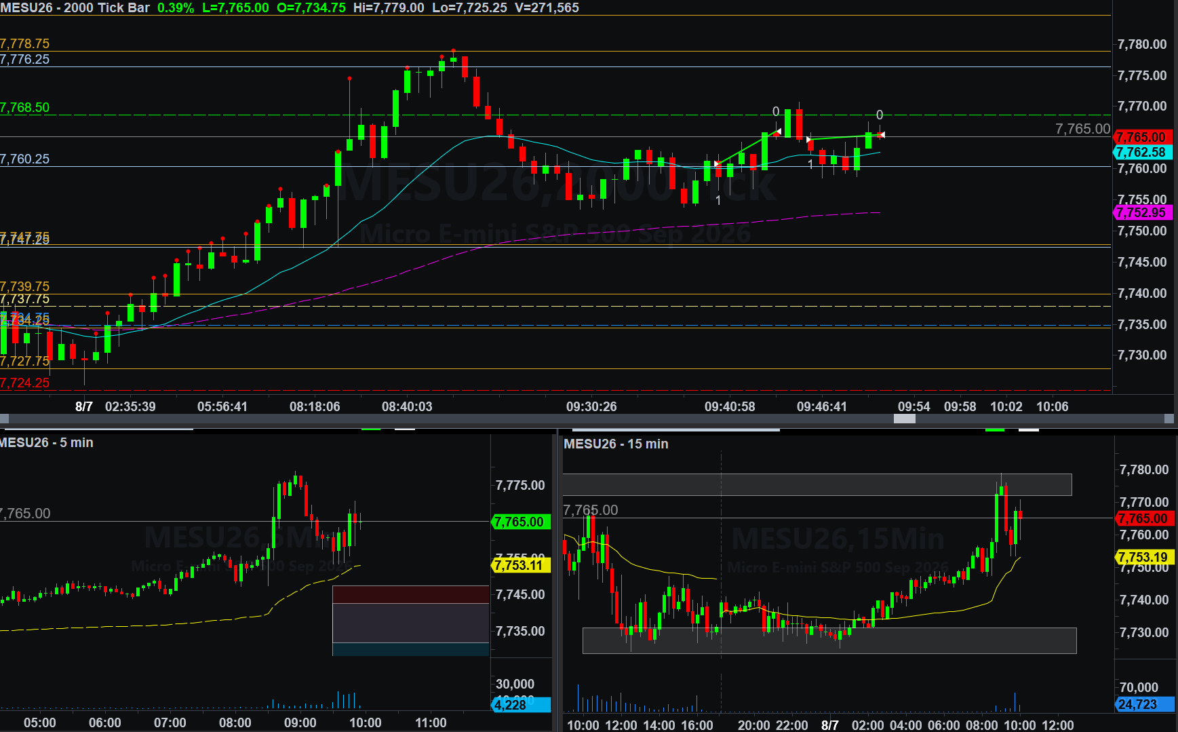Click the 09:40:58 time axis label
The height and width of the screenshot is (732, 1178).
tap(730, 406)
